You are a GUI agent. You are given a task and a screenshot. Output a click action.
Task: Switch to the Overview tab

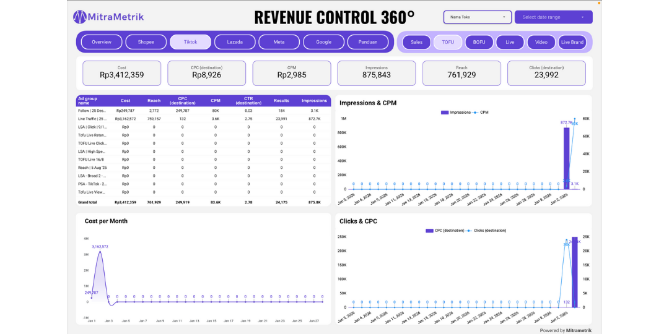click(x=102, y=42)
